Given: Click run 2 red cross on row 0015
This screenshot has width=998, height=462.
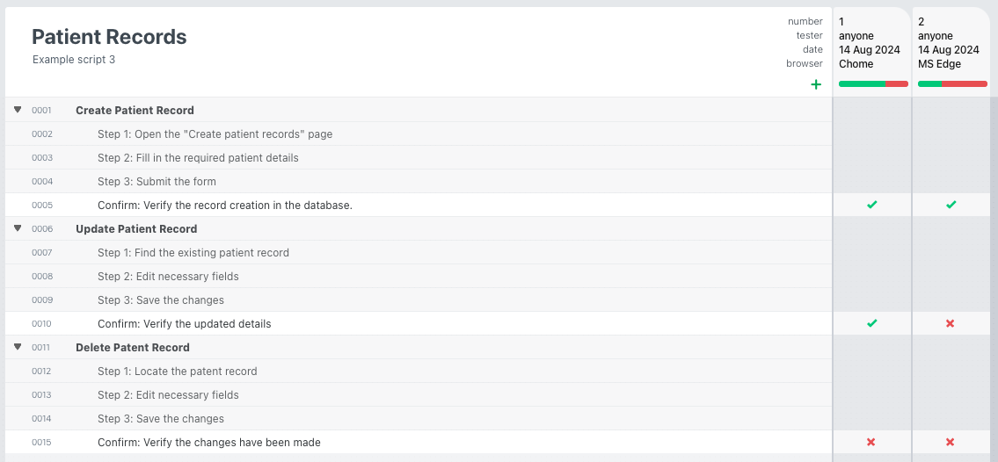Looking at the screenshot, I should coord(951,442).
